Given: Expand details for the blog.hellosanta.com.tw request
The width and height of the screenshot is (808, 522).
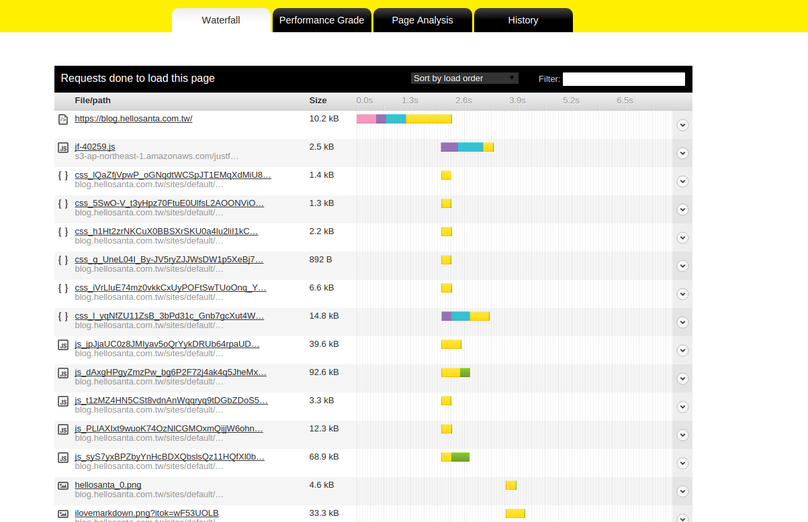Looking at the screenshot, I should pos(682,125).
